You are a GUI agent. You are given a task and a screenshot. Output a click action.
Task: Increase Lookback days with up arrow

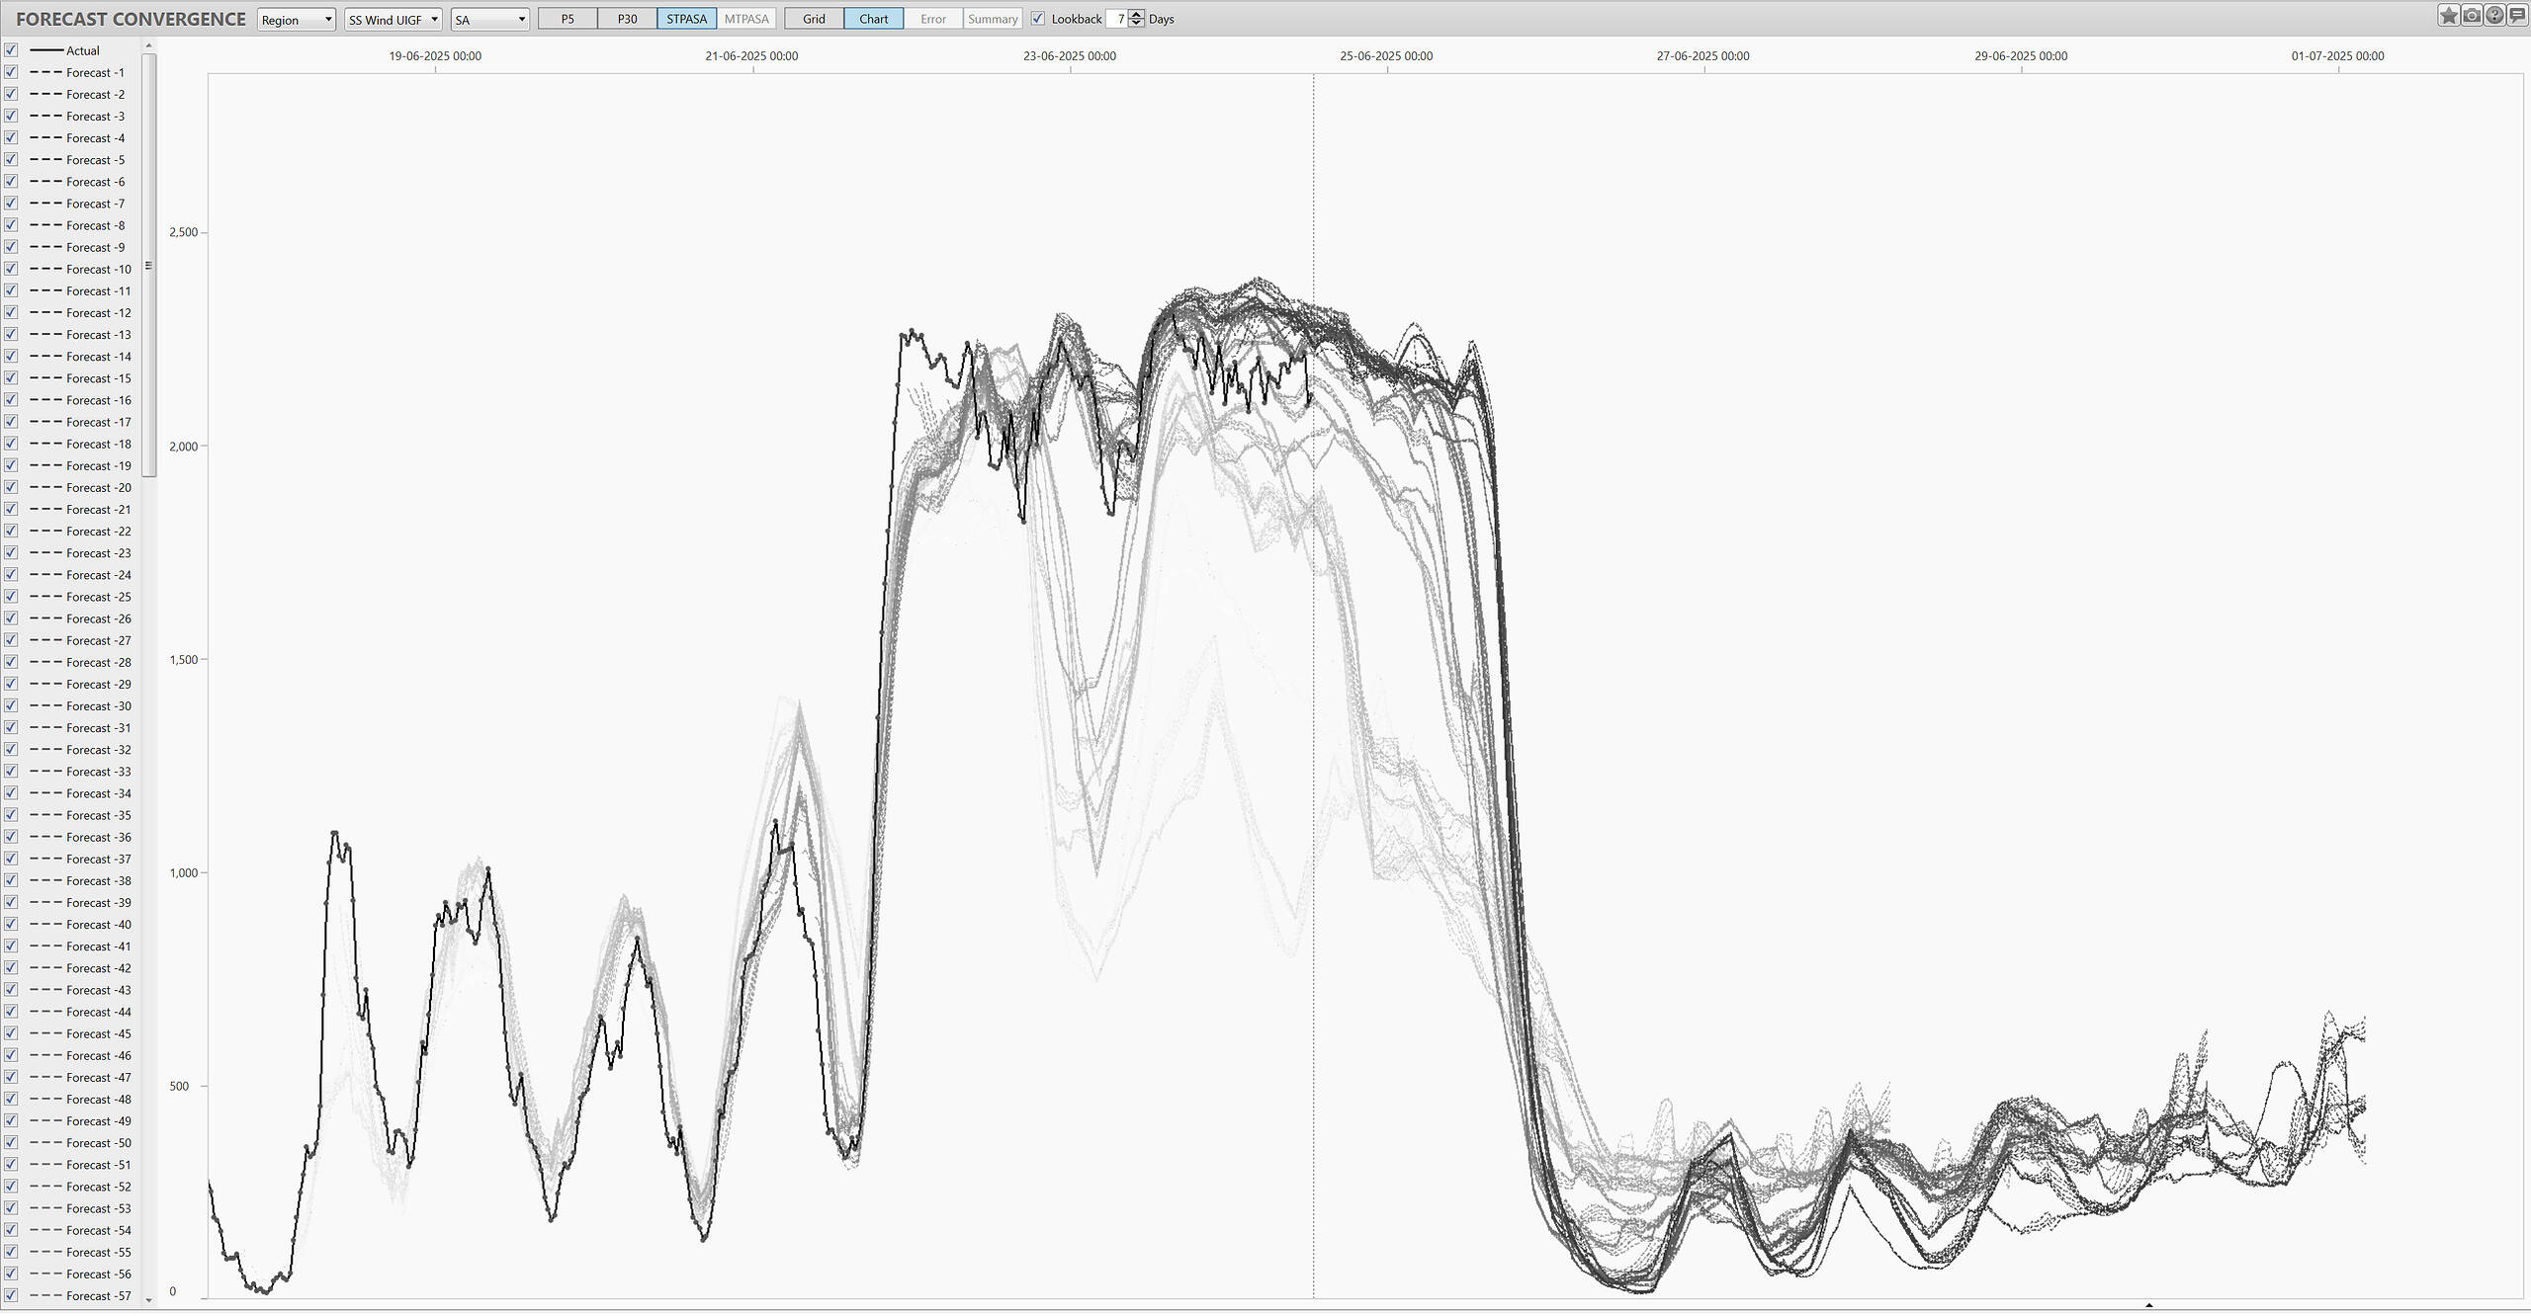pos(1136,14)
